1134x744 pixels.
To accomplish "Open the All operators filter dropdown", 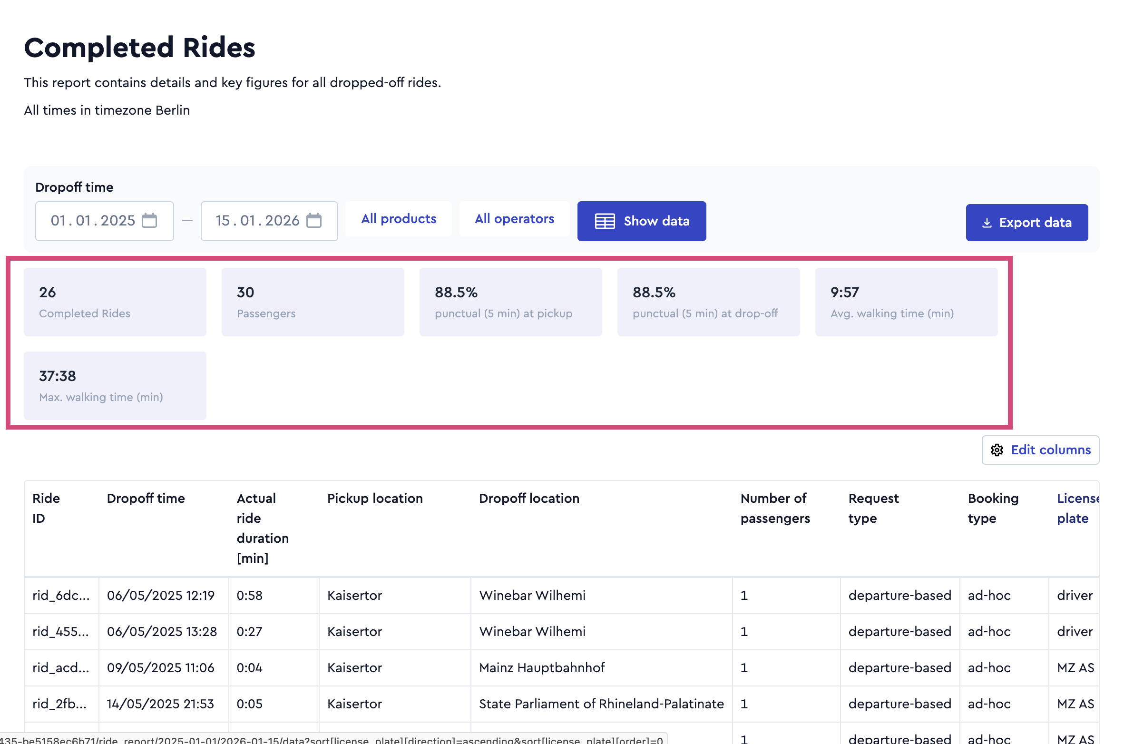I will coord(515,219).
